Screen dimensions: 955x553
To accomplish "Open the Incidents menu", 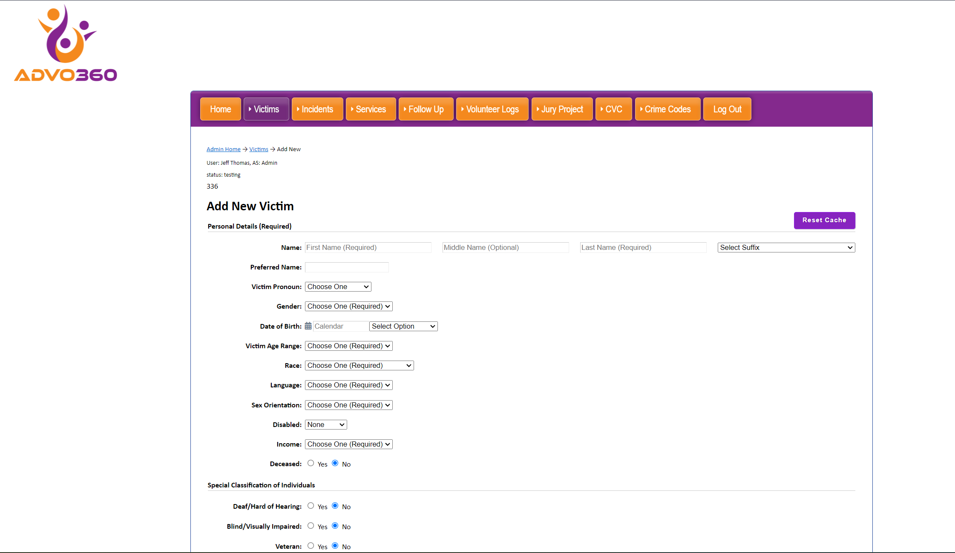I will pos(317,109).
